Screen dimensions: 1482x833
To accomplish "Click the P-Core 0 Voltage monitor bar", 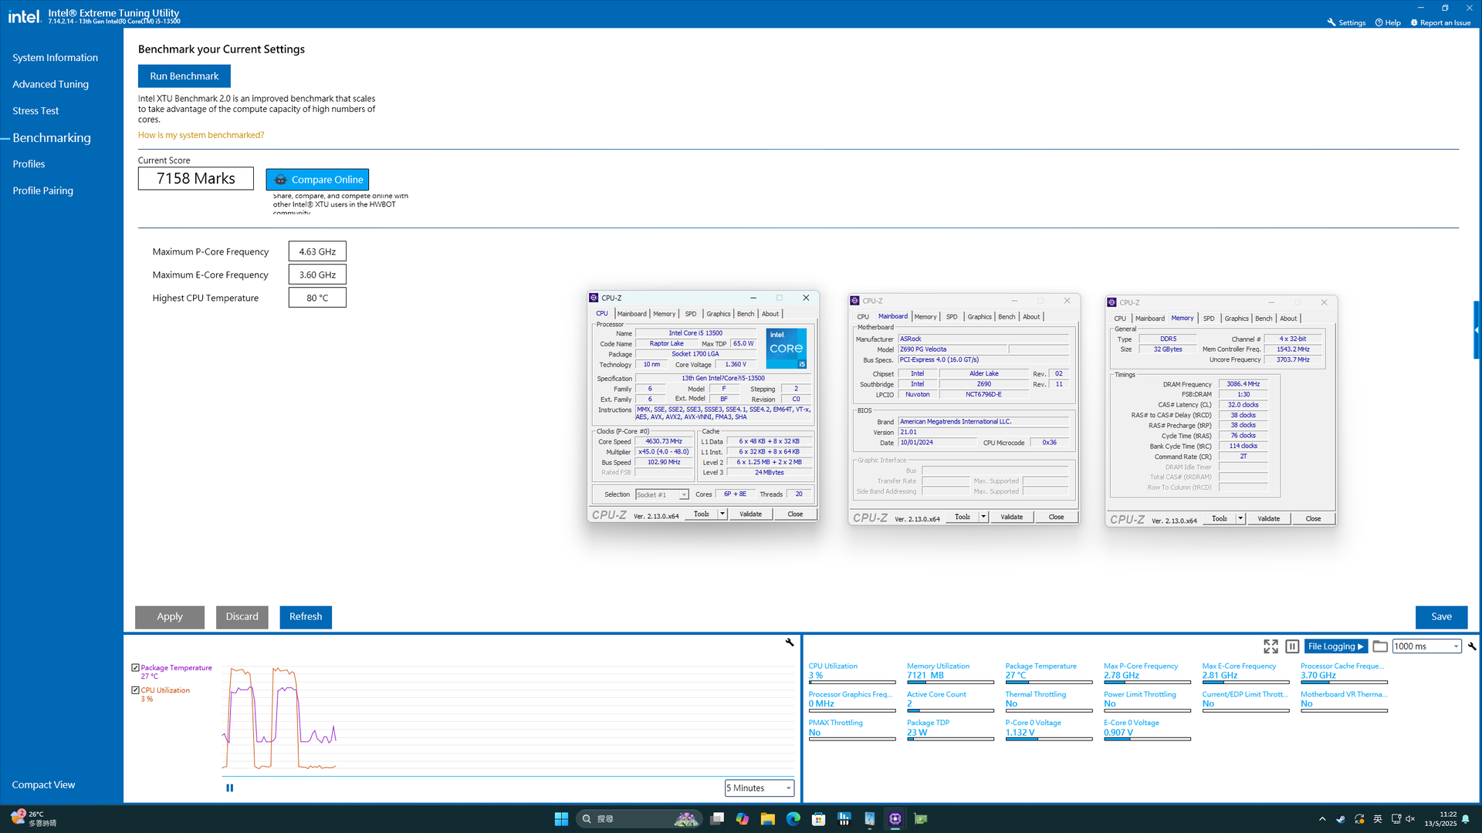I will click(x=1049, y=739).
